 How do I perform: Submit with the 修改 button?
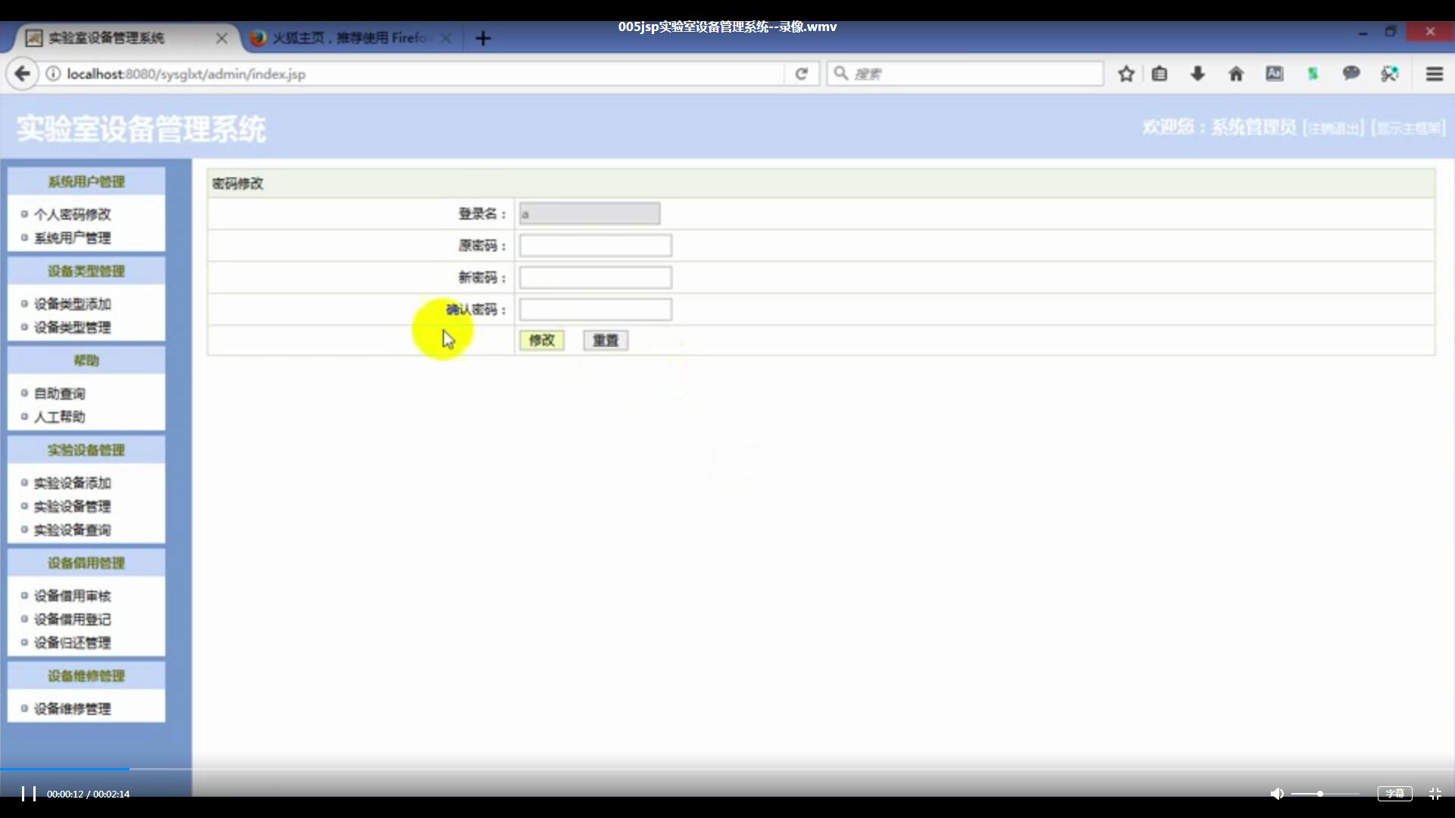tap(542, 340)
